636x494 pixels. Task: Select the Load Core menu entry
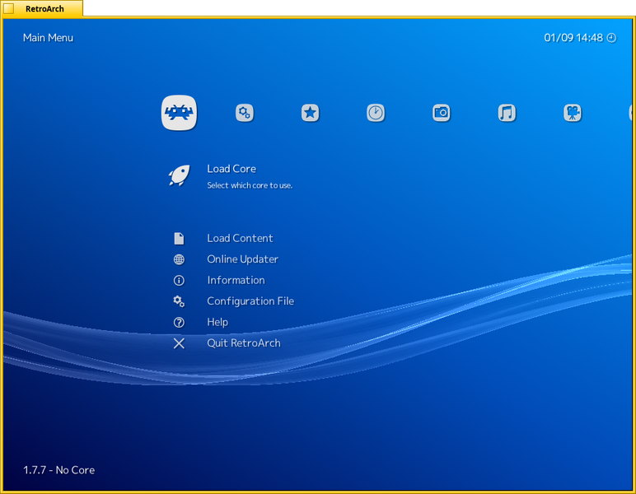tap(231, 169)
